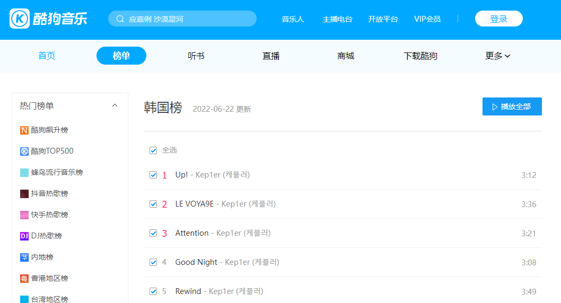Open the 抖音热歌榜 chart
Screen dimensions: 561x303
49,193
